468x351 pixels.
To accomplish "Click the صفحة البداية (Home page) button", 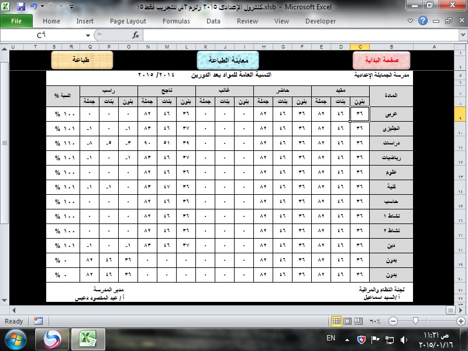I will tap(381, 60).
